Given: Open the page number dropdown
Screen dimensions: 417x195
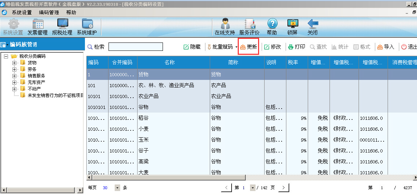Looking at the screenshot, I should (x=252, y=188).
